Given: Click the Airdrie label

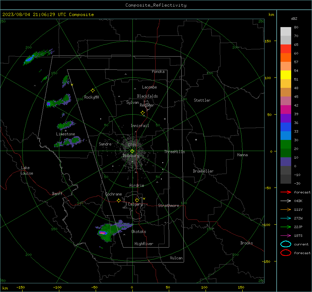Looking at the screenshot, I should 137,185.
